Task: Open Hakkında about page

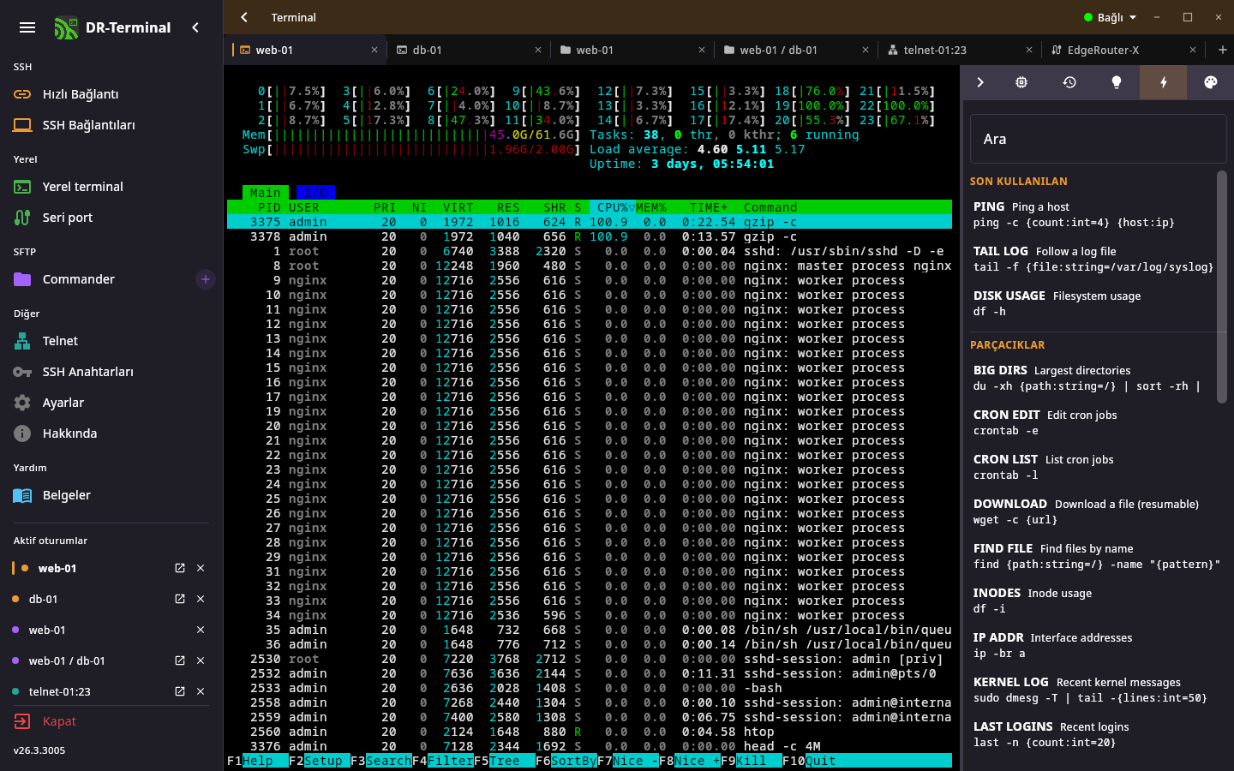Action: click(x=111, y=433)
